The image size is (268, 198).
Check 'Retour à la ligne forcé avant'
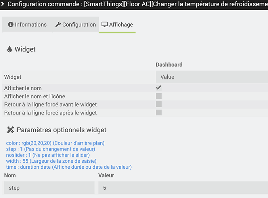(159, 104)
